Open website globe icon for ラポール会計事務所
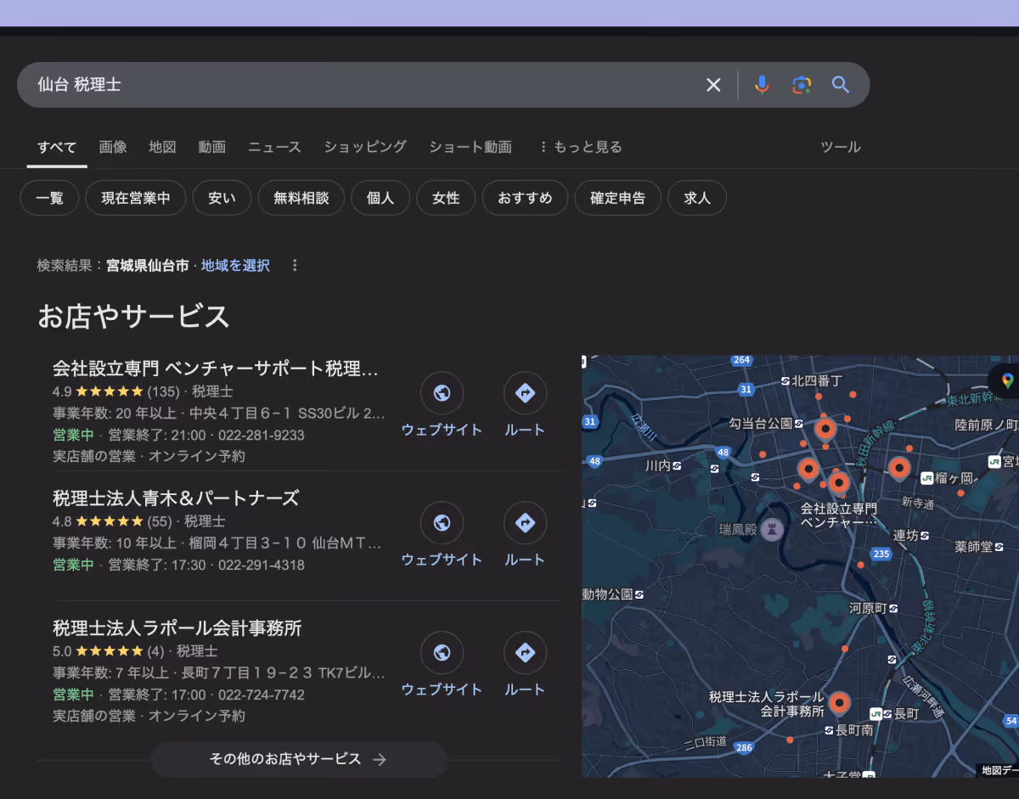 pos(442,653)
